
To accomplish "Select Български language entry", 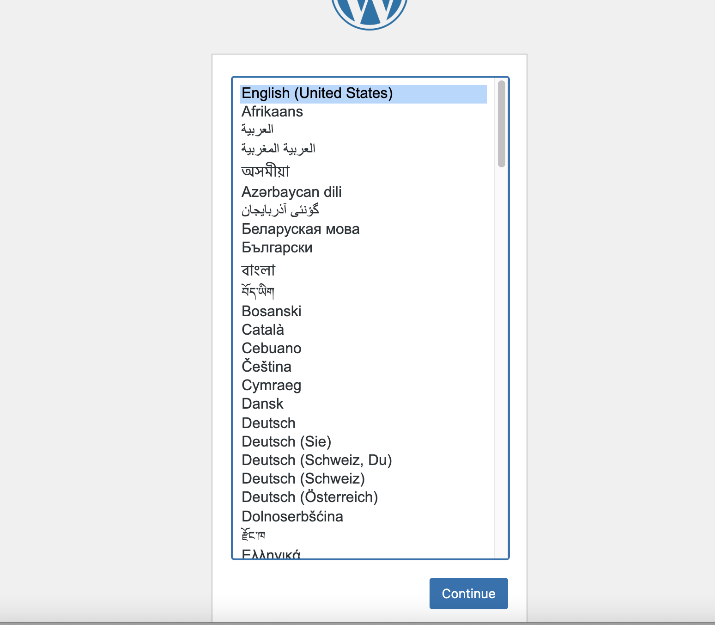I will pos(277,248).
